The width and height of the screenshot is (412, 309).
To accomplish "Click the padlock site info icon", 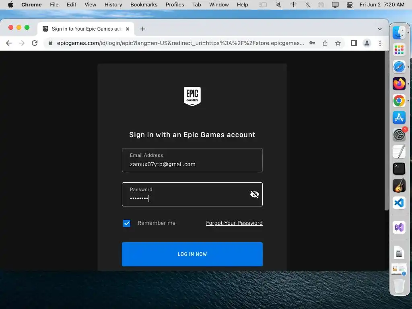I will [51, 43].
